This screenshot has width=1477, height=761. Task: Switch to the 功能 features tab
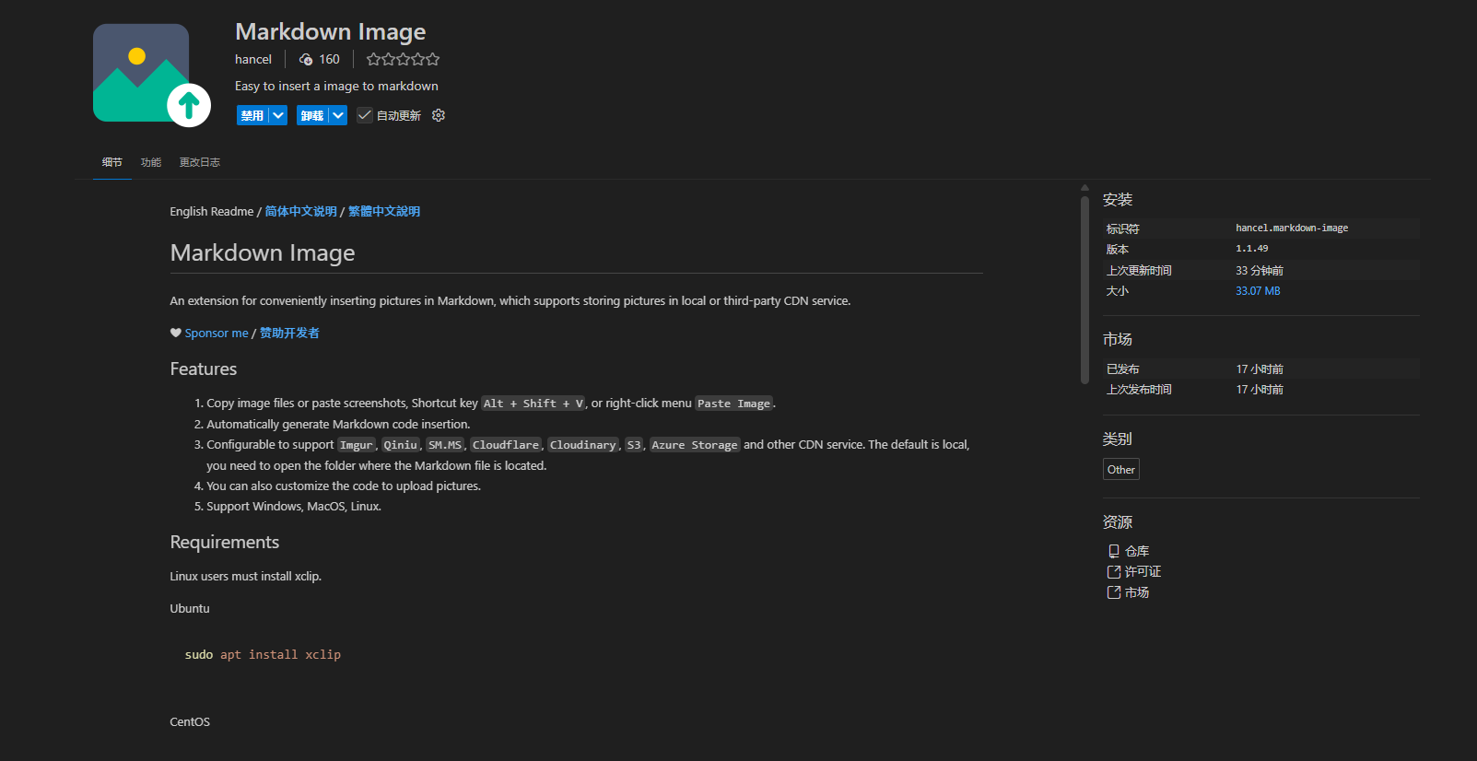[x=151, y=162]
